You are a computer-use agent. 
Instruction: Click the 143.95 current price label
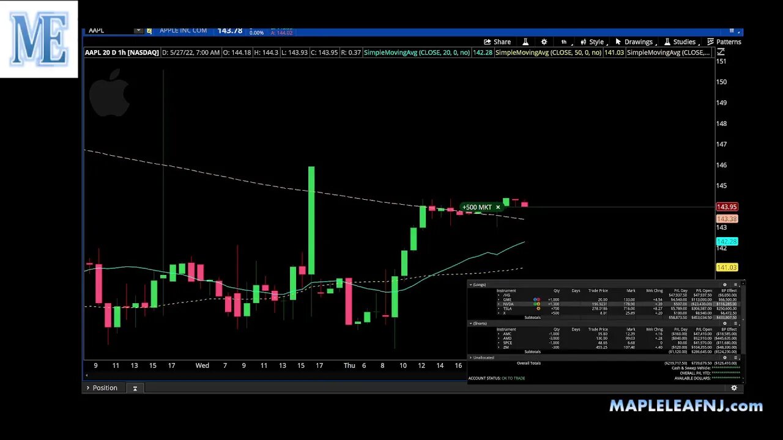[x=727, y=207]
